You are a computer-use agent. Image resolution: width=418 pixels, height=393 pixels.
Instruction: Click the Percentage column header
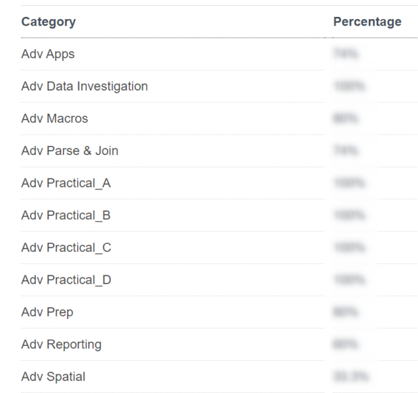[x=367, y=22]
